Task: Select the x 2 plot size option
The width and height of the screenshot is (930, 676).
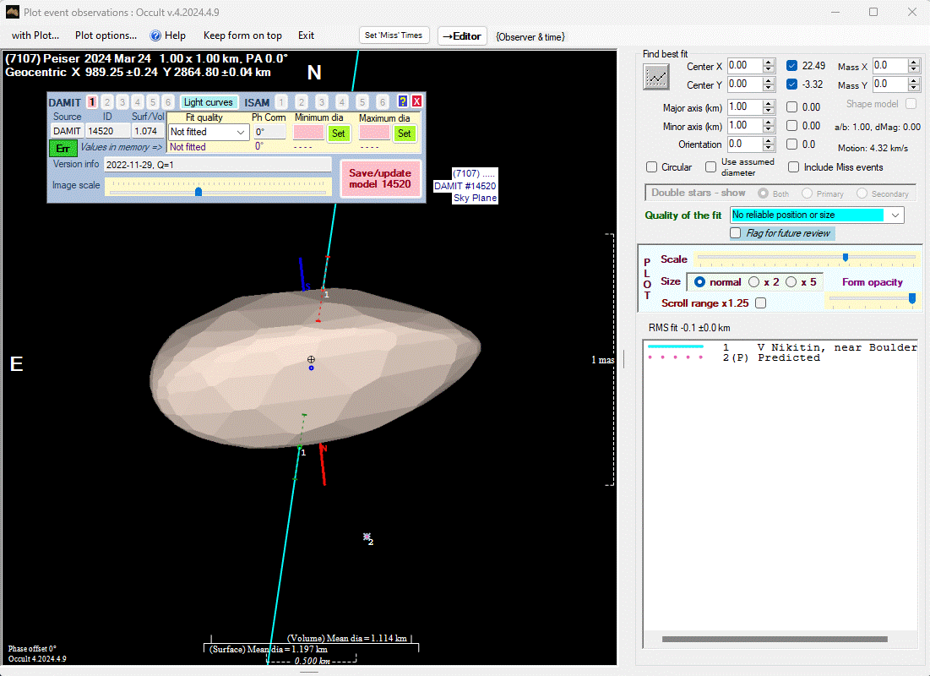Action: point(754,282)
